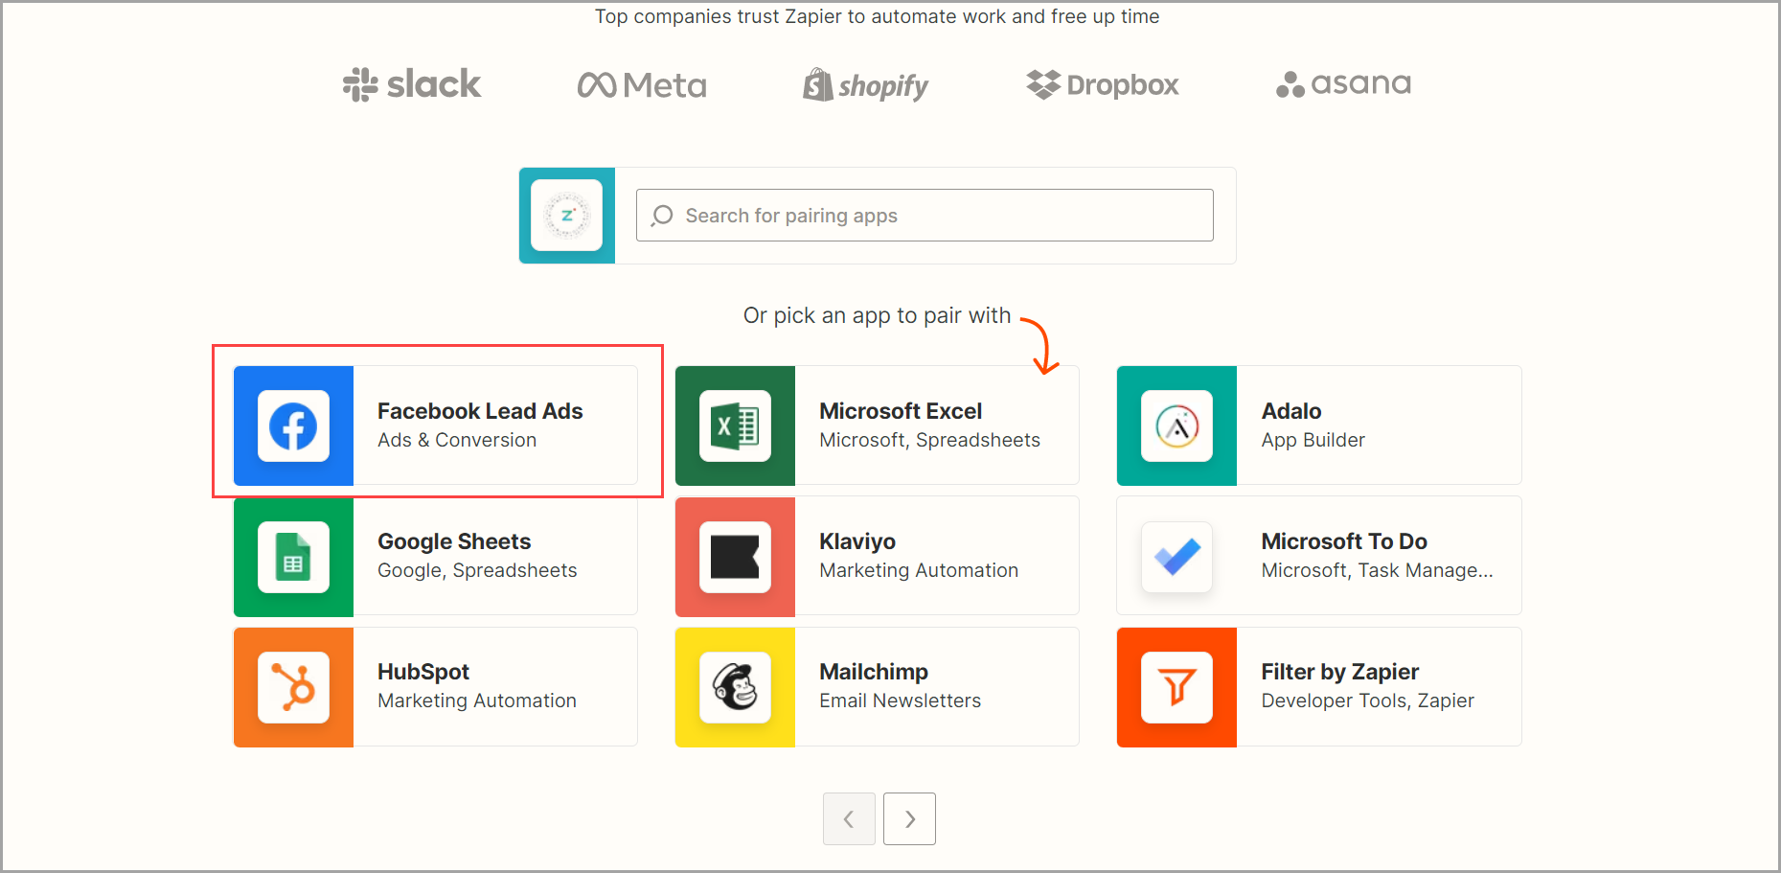Click the Slack logo
The width and height of the screenshot is (1781, 873).
click(412, 84)
